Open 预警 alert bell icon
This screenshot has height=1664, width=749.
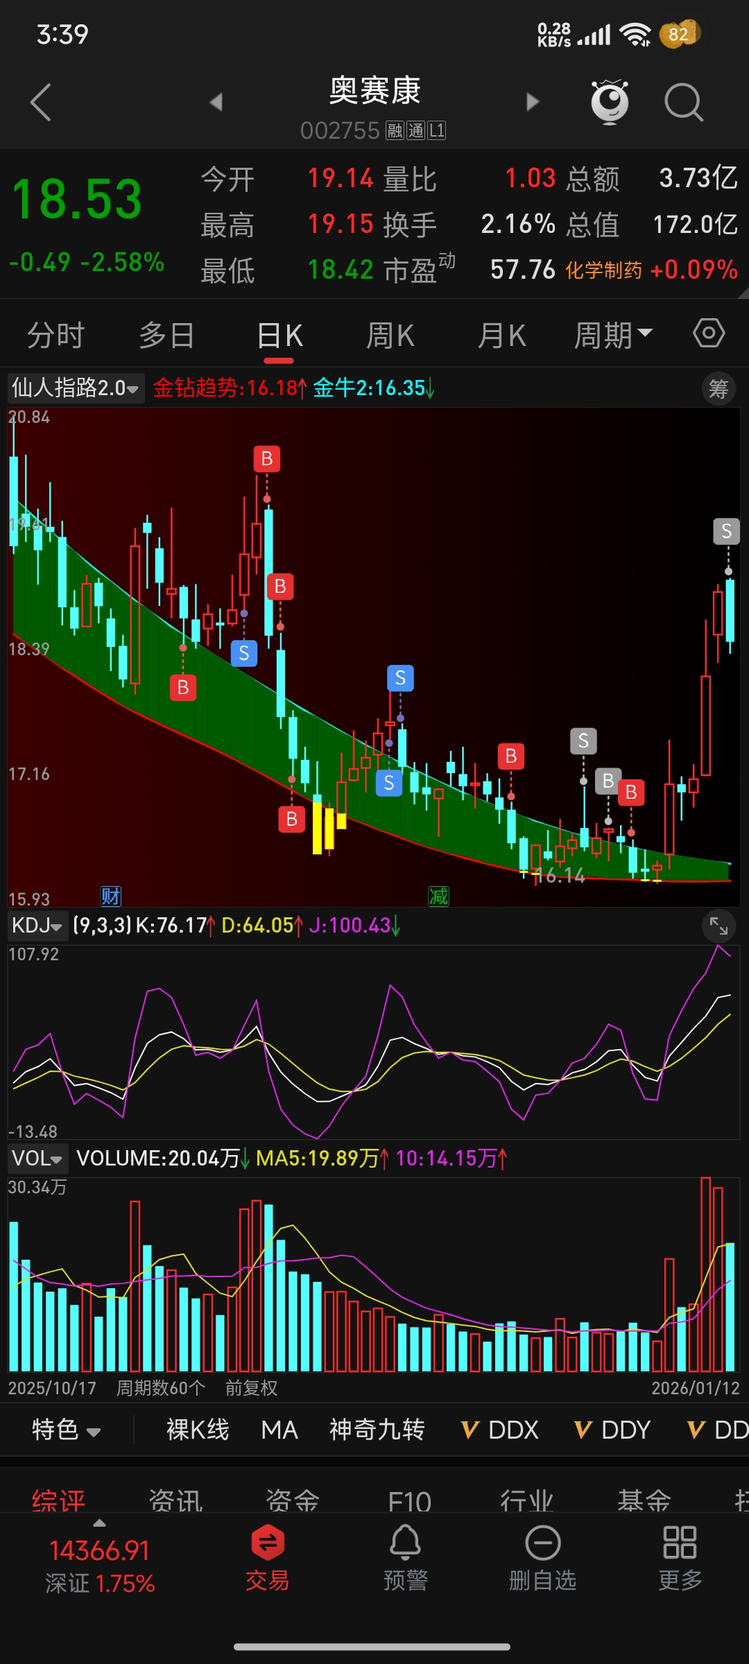(406, 1557)
